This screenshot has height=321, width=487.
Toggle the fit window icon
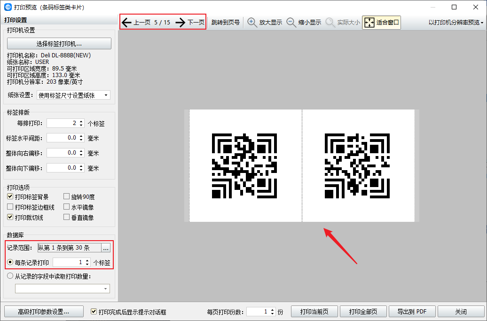(369, 23)
